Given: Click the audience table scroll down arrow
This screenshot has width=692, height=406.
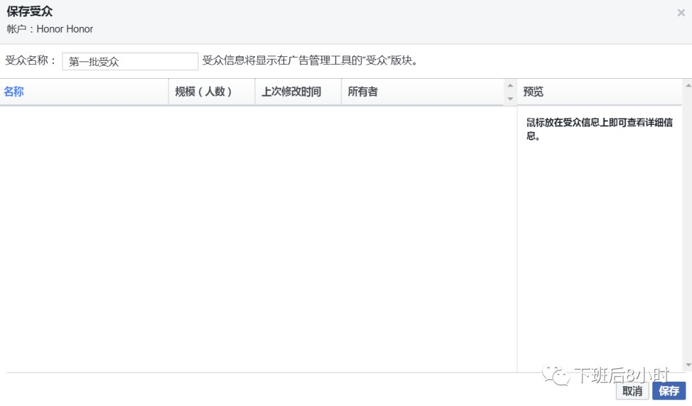Looking at the screenshot, I should (510, 99).
